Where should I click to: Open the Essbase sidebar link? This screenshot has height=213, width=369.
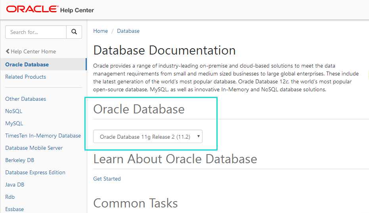coord(14,209)
